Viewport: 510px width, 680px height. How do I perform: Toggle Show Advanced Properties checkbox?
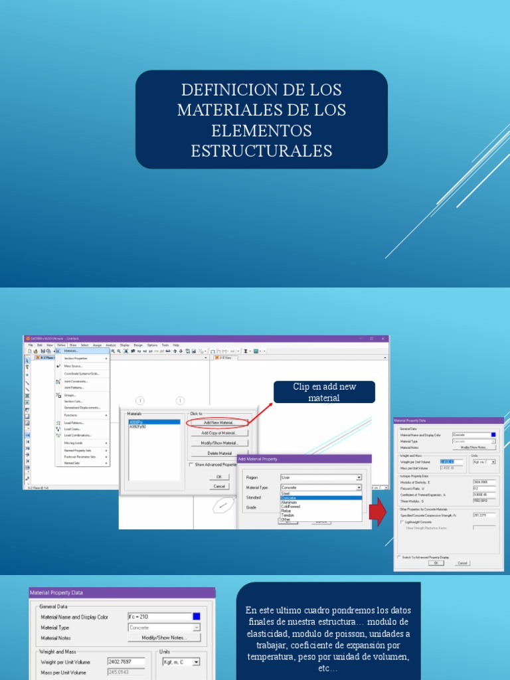click(191, 464)
